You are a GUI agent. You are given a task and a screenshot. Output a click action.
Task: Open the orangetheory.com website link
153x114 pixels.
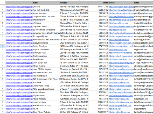(120, 86)
